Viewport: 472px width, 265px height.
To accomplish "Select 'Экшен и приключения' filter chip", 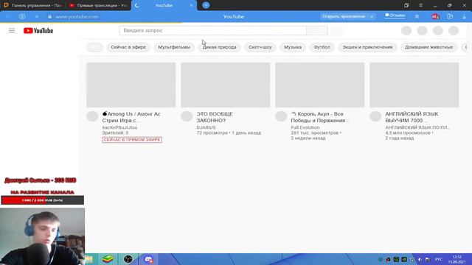I will (367, 47).
